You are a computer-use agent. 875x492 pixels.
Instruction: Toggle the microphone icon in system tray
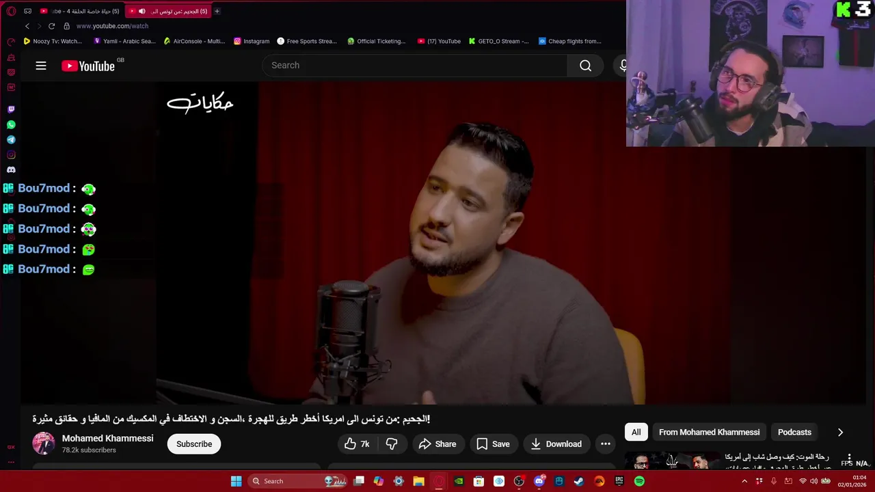coord(773,481)
